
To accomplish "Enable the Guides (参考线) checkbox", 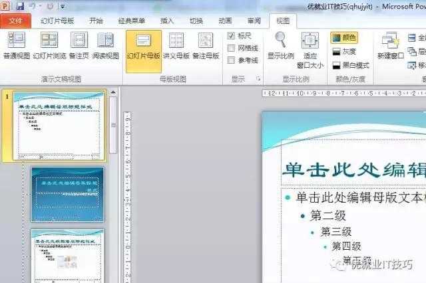I will [x=231, y=60].
